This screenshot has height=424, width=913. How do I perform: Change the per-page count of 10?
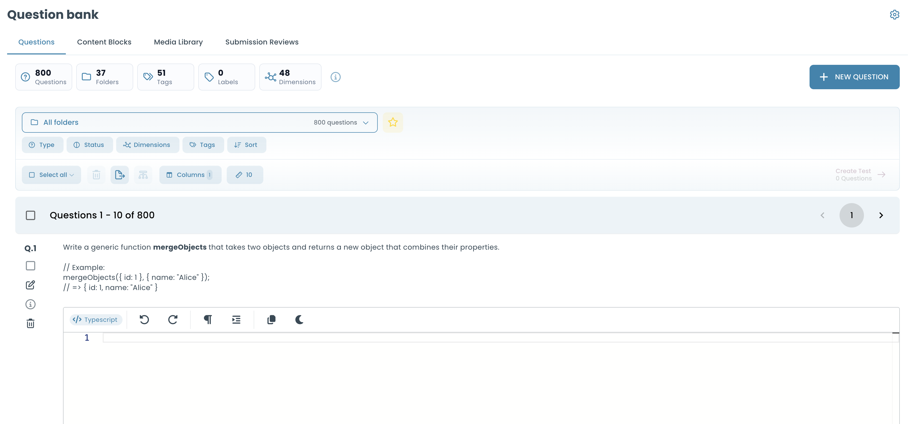coord(245,175)
